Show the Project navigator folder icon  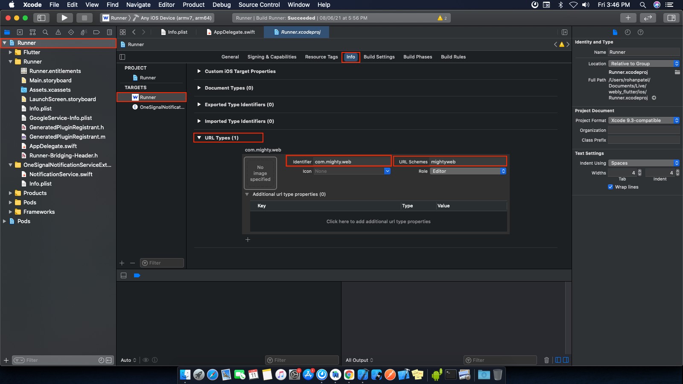(7, 32)
